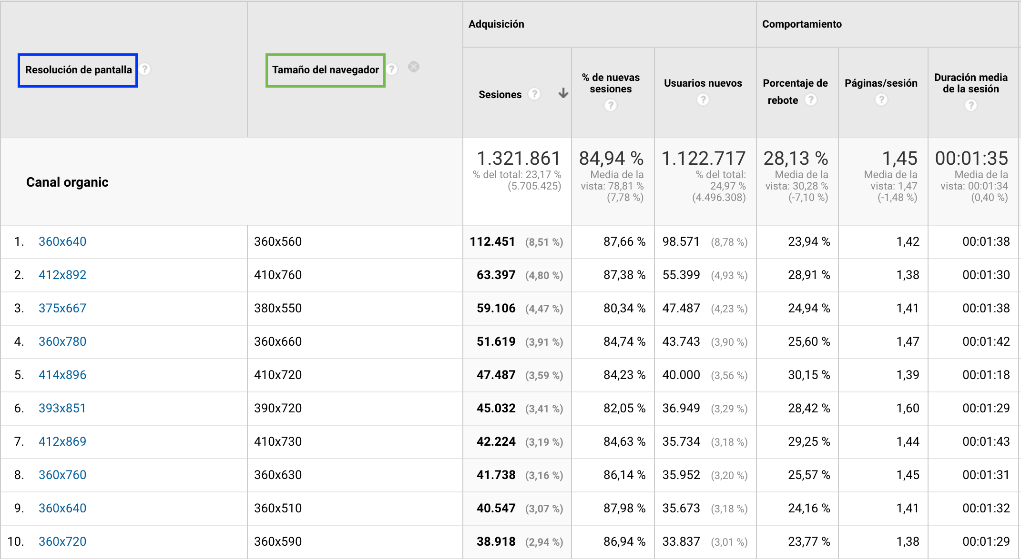
Task: Click help icon next to Resolución de pantalla
Action: pyautogui.click(x=145, y=70)
